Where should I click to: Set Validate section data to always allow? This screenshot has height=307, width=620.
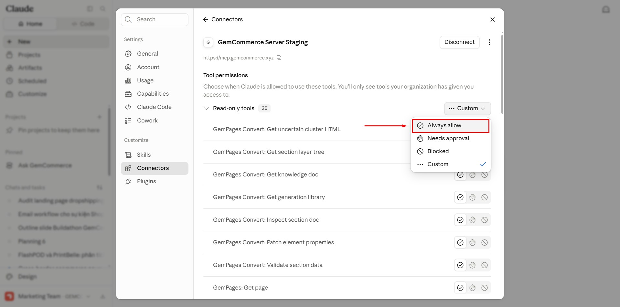pos(460,265)
